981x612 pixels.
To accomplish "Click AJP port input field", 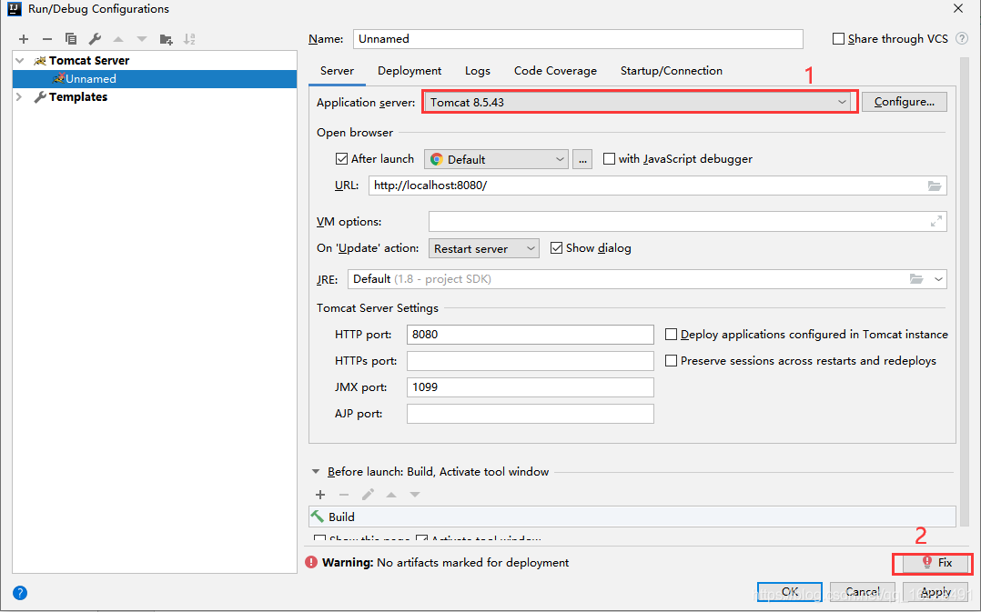I will (531, 413).
